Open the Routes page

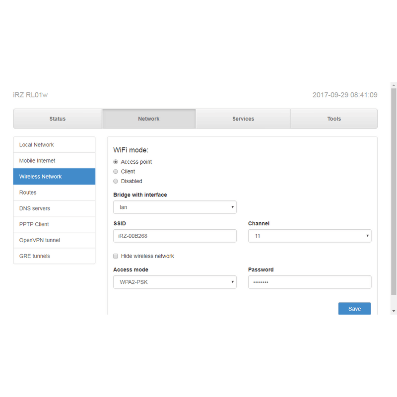(54, 193)
